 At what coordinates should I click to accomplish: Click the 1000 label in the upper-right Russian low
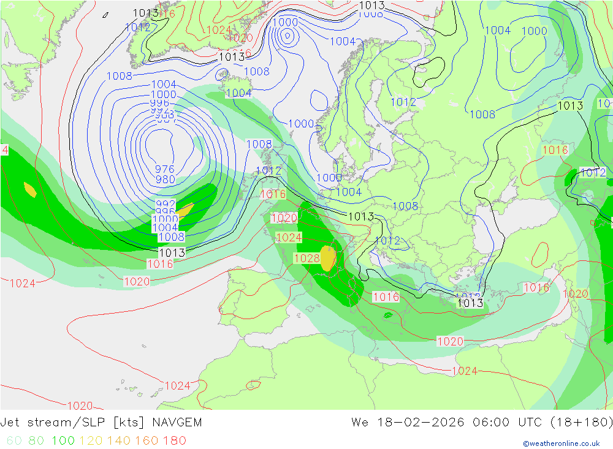(x=534, y=31)
